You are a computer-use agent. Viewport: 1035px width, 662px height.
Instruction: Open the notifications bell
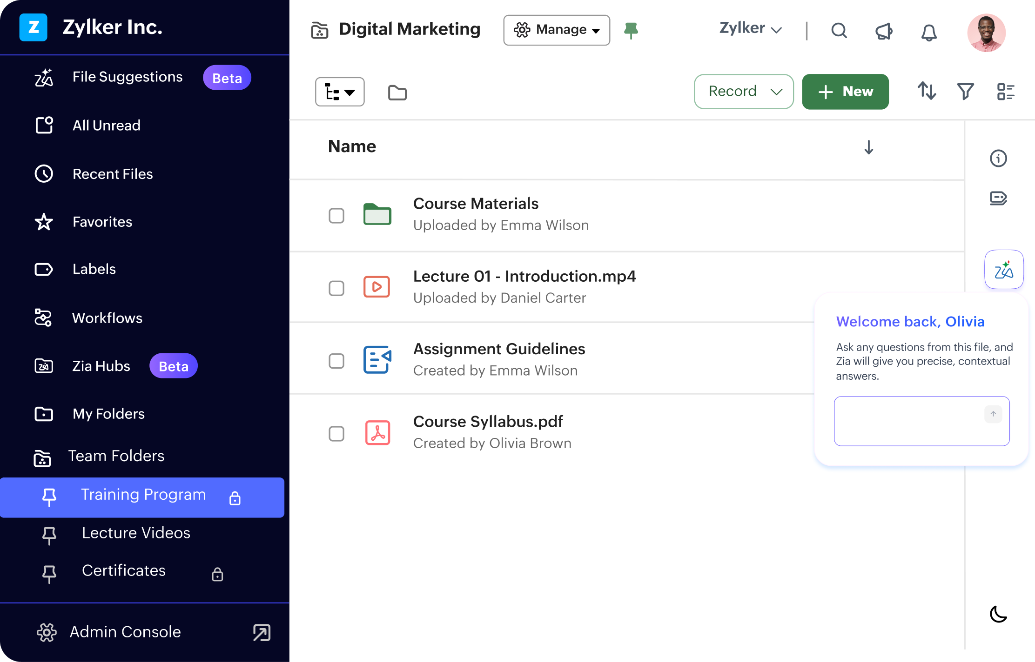[x=929, y=32]
